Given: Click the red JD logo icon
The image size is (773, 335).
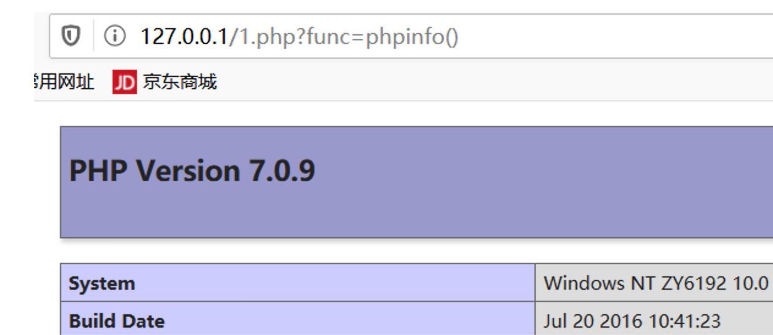Looking at the screenshot, I should tap(124, 83).
